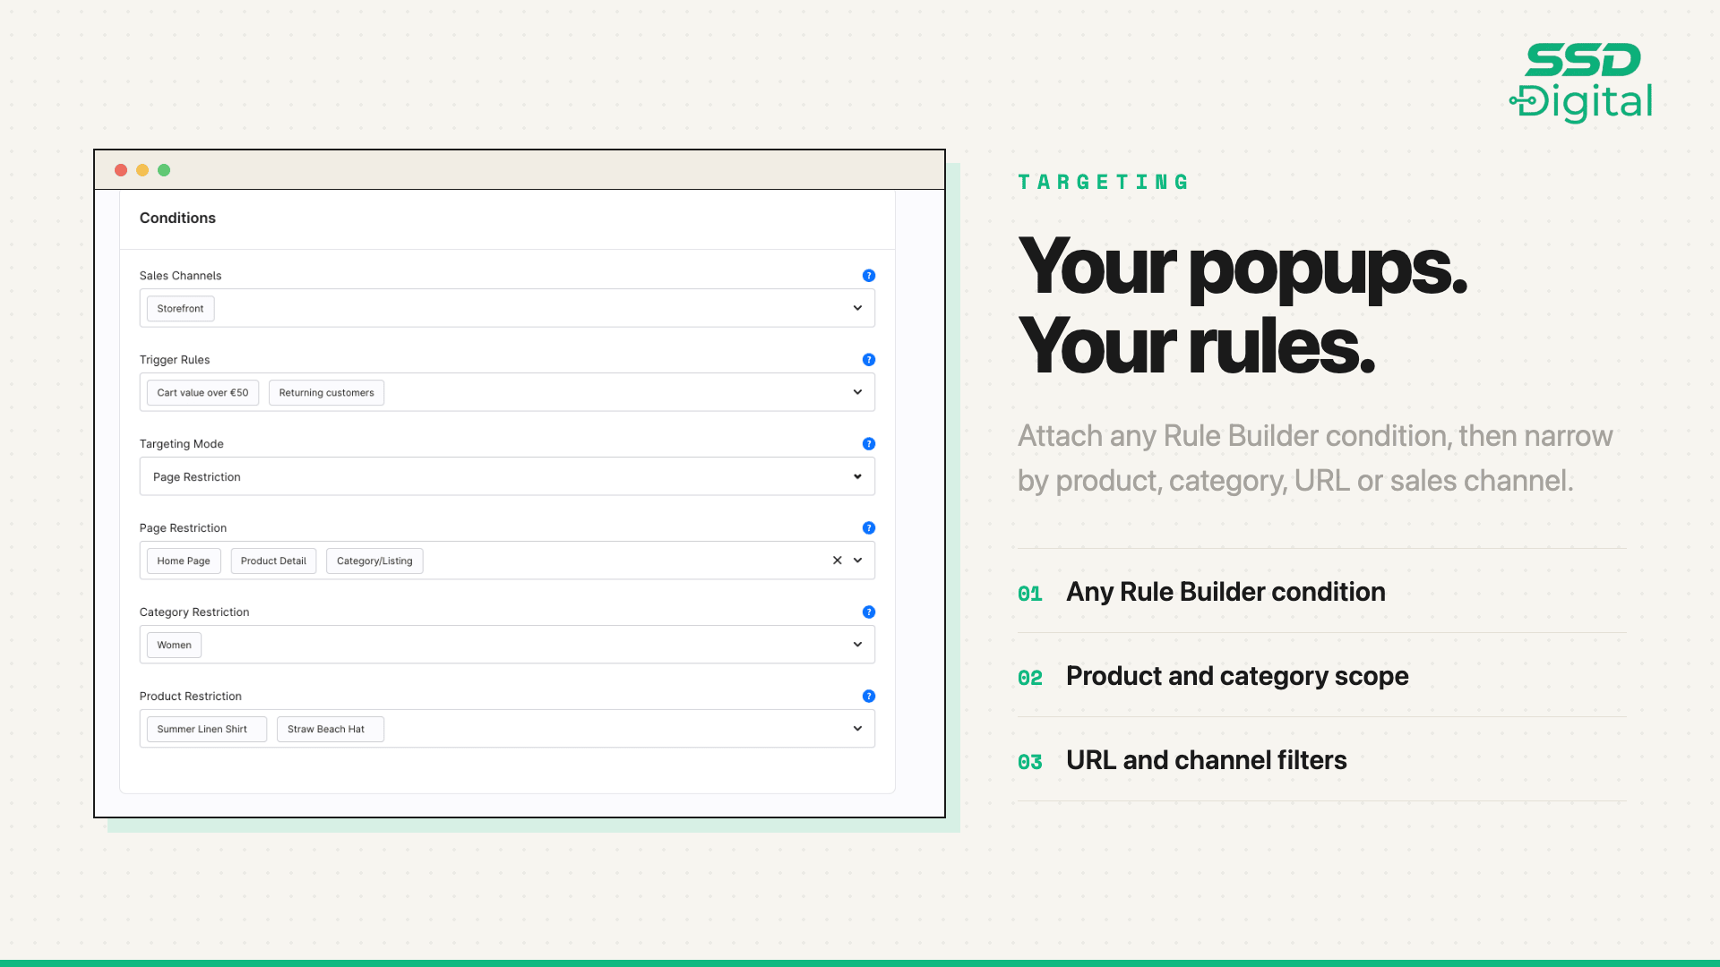Open help icon beside Page Restriction label
The height and width of the screenshot is (967, 1720).
click(868, 528)
